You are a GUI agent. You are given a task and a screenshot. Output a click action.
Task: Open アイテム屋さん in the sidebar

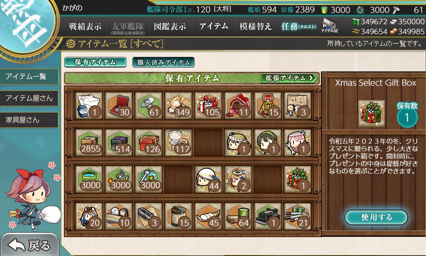pyautogui.click(x=29, y=98)
